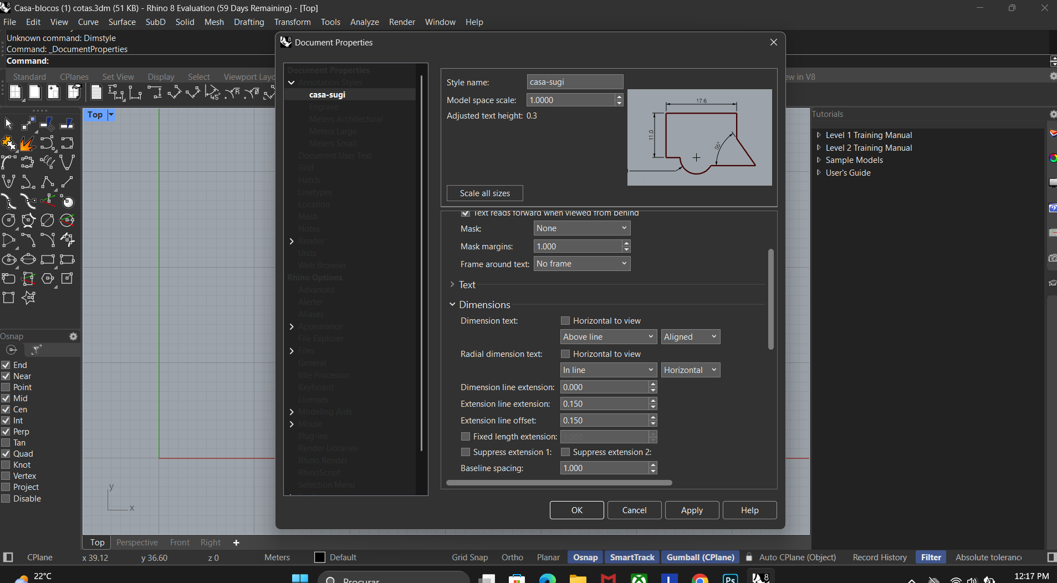Viewport: 1057px width, 583px height.
Task: Switch to the Perspective viewport tab
Action: [137, 543]
